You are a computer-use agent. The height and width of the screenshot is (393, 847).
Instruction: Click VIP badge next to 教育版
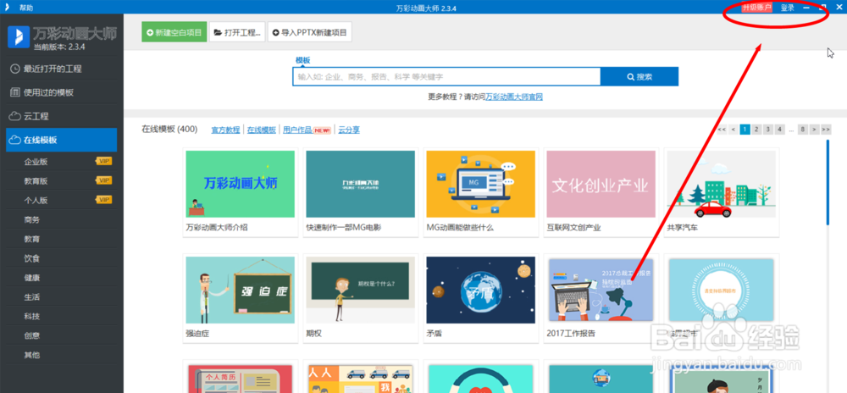(x=103, y=180)
